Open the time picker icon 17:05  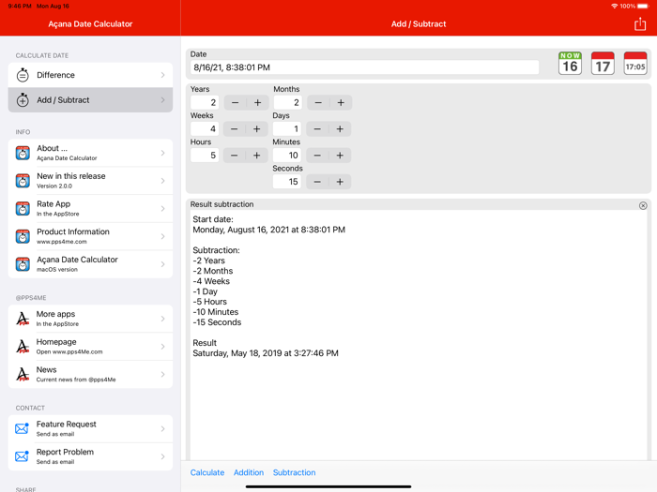pyautogui.click(x=635, y=63)
